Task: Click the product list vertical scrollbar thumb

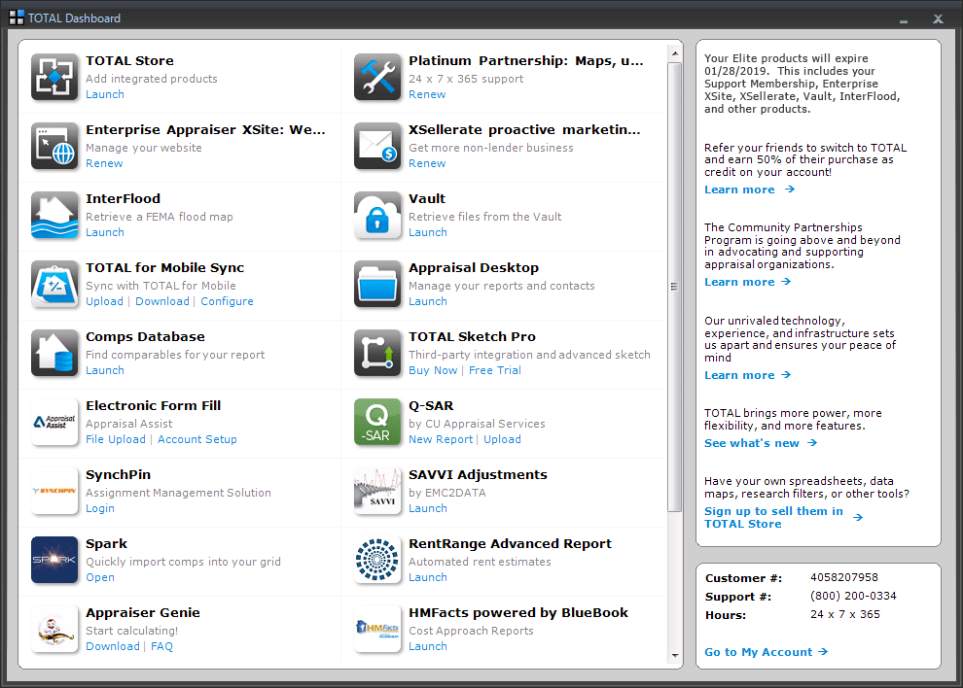Action: point(675,287)
